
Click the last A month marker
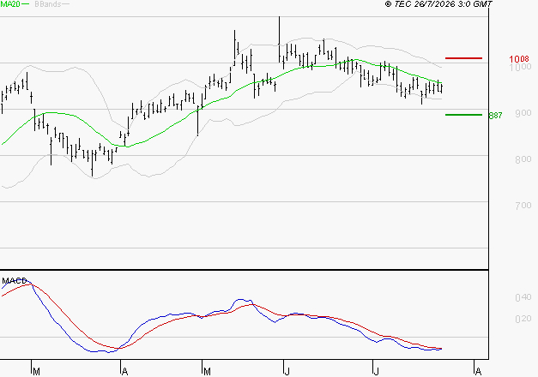point(478,371)
